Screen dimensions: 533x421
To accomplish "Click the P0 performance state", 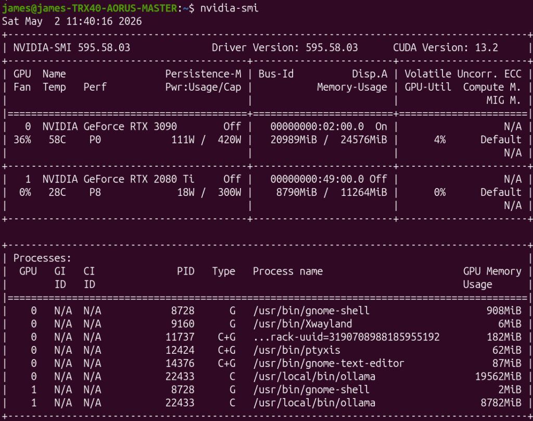I will point(95,140).
